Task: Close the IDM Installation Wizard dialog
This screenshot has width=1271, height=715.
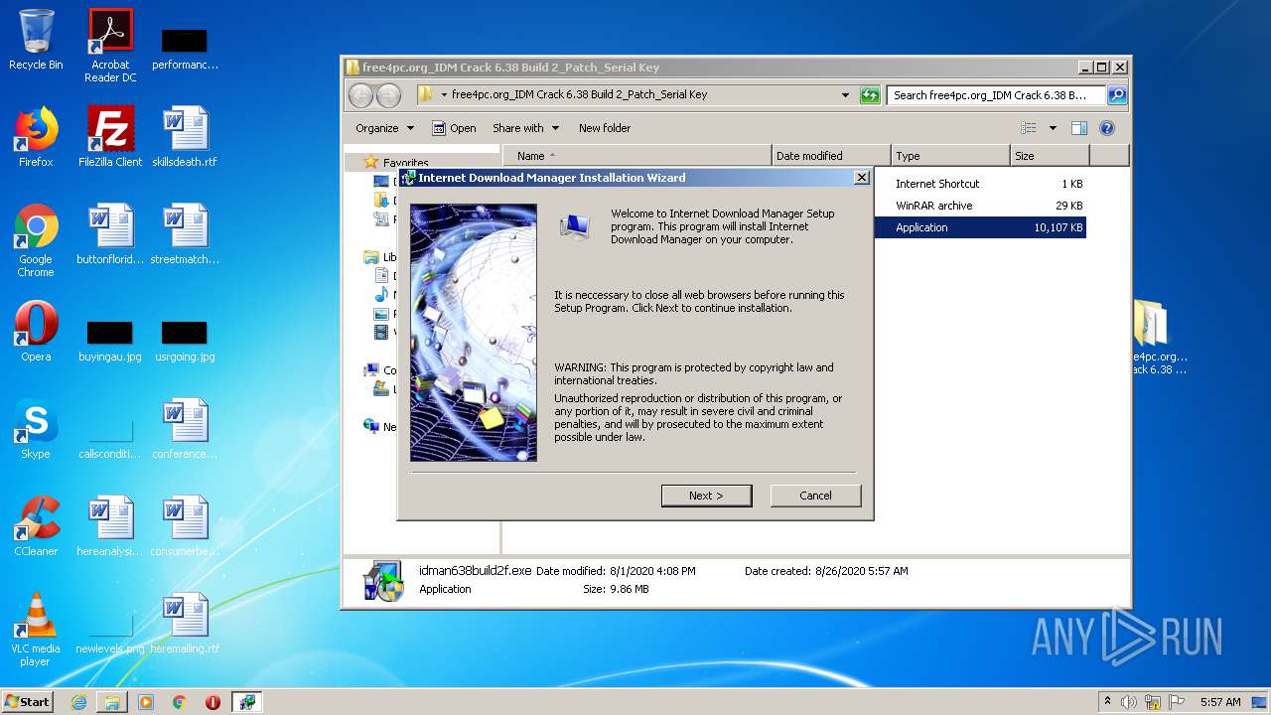Action: pyautogui.click(x=862, y=178)
